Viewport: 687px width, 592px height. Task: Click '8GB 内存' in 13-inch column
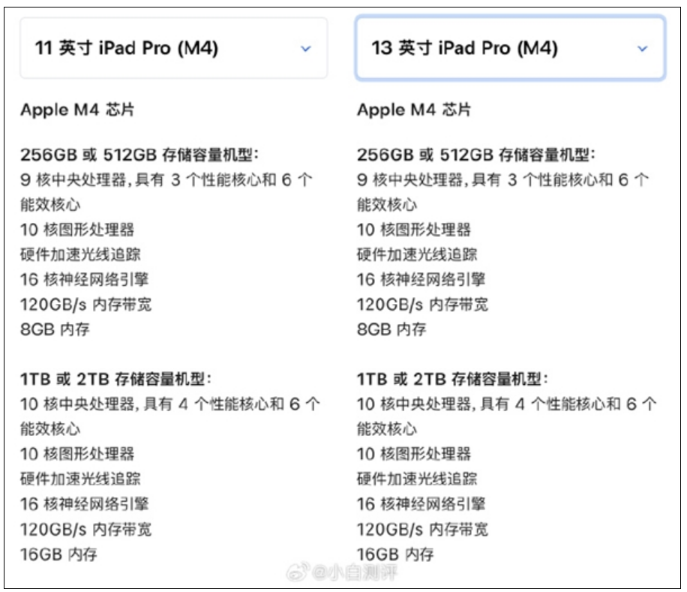(x=391, y=329)
